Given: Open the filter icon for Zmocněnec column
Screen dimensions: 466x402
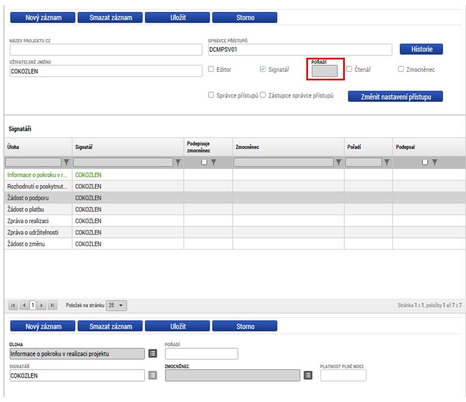Looking at the screenshot, I should [x=338, y=162].
